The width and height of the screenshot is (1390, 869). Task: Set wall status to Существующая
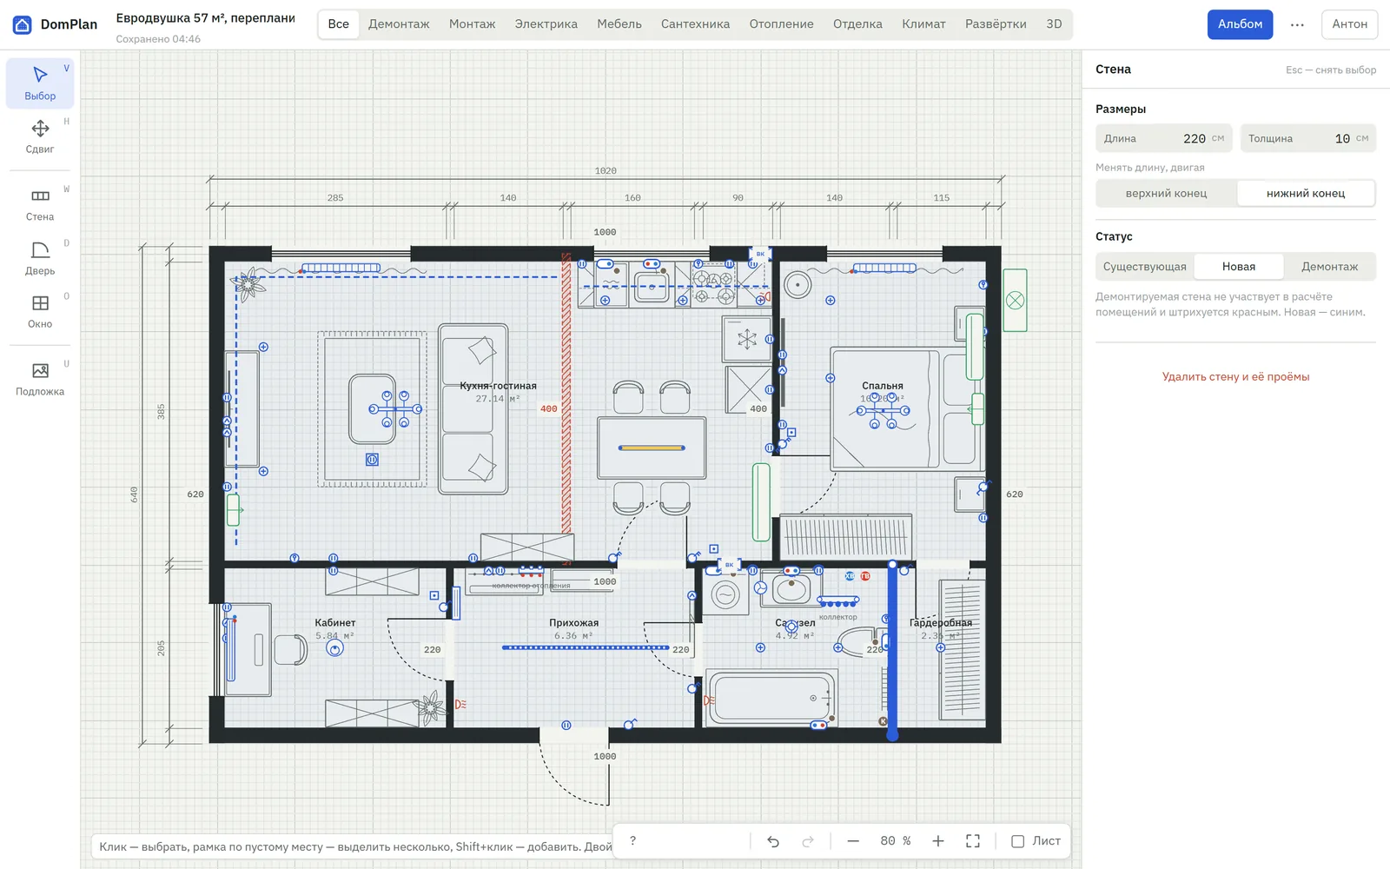1145,267
